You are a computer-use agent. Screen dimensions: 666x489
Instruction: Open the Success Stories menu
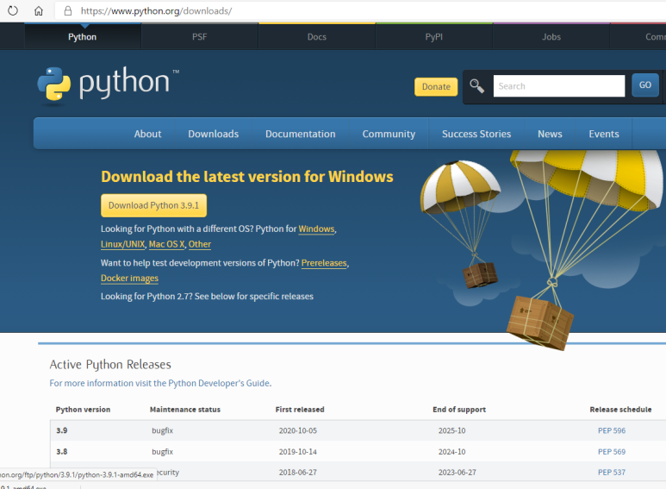point(476,134)
